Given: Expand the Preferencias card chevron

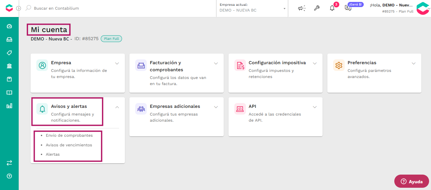Looking at the screenshot, I should pyautogui.click(x=414, y=63).
